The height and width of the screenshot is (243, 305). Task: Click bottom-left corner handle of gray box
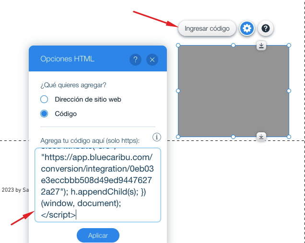[178, 137]
